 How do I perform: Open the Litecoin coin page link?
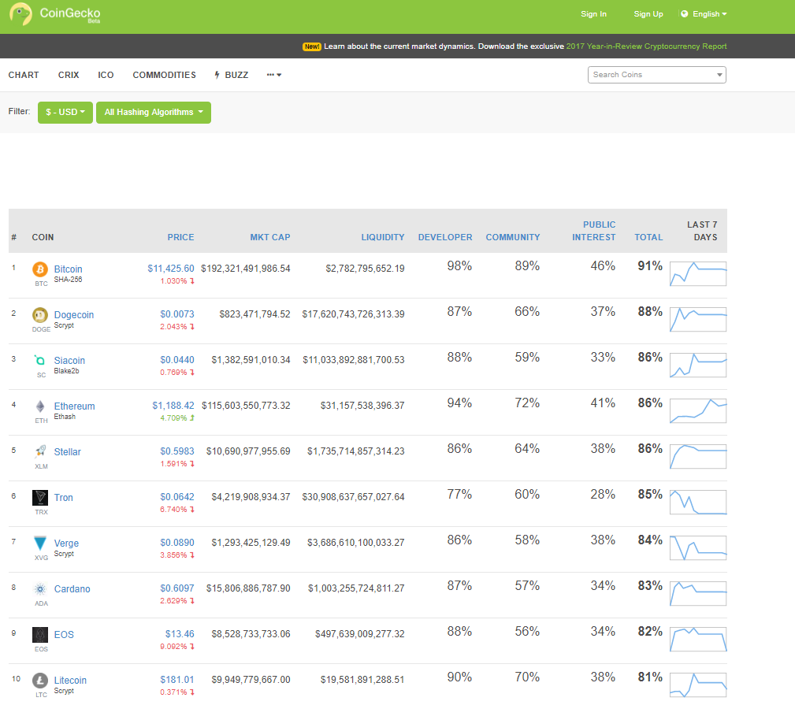[x=70, y=680]
